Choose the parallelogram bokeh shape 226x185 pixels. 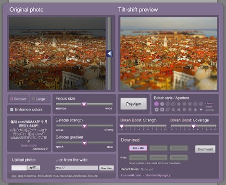point(167,110)
